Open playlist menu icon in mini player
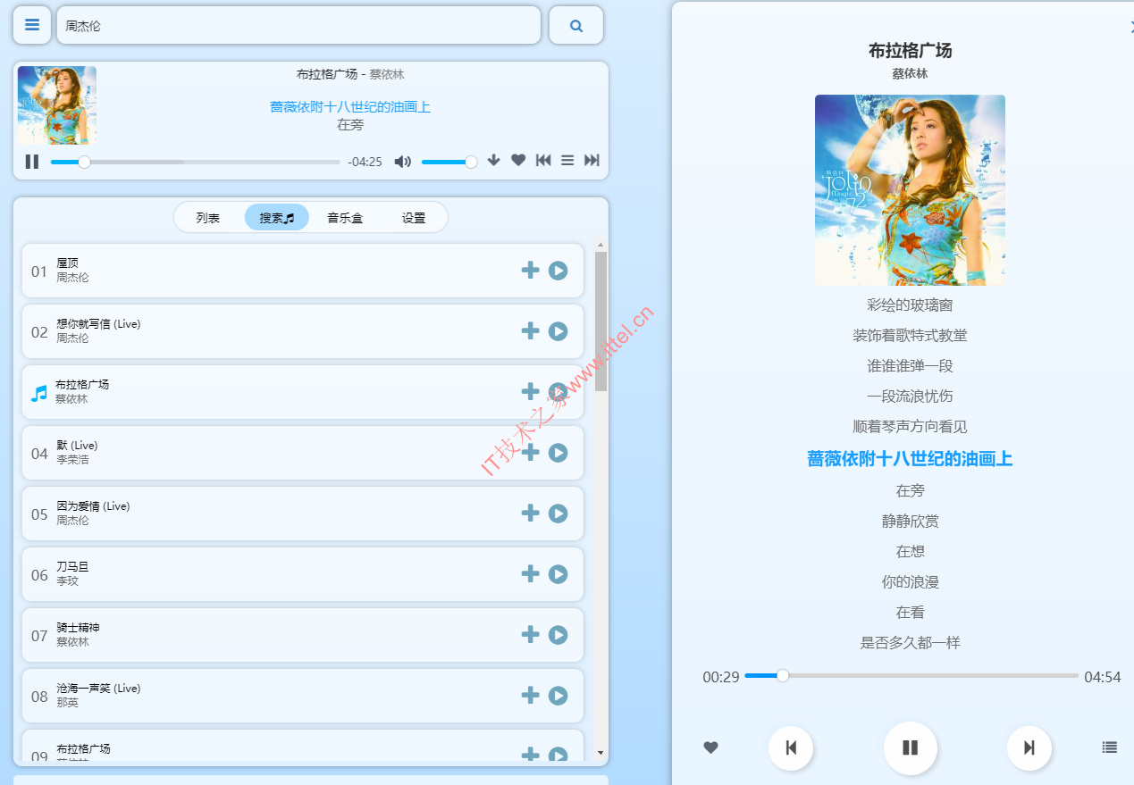This screenshot has width=1134, height=785. (567, 161)
